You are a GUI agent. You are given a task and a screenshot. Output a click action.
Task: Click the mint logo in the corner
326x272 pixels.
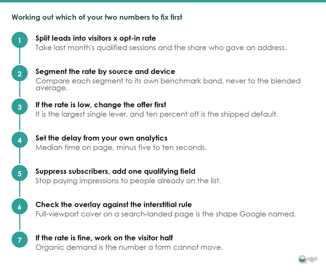(x=308, y=259)
